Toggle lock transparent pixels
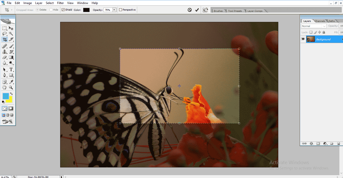The height and width of the screenshot is (178, 343). [311, 32]
